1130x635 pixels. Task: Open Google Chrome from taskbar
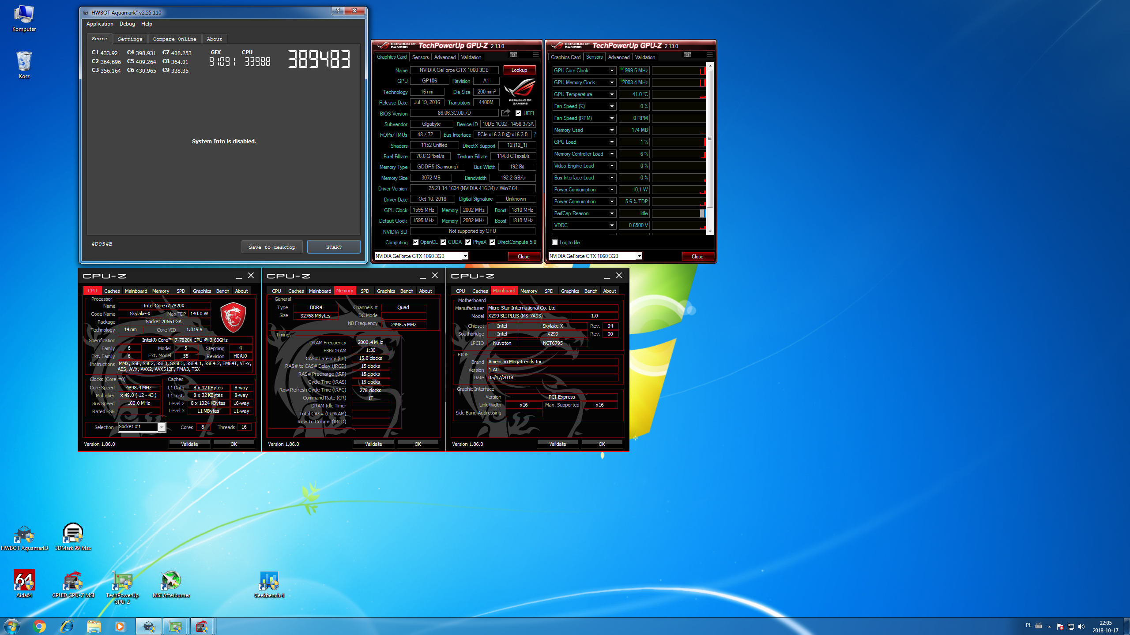click(39, 626)
